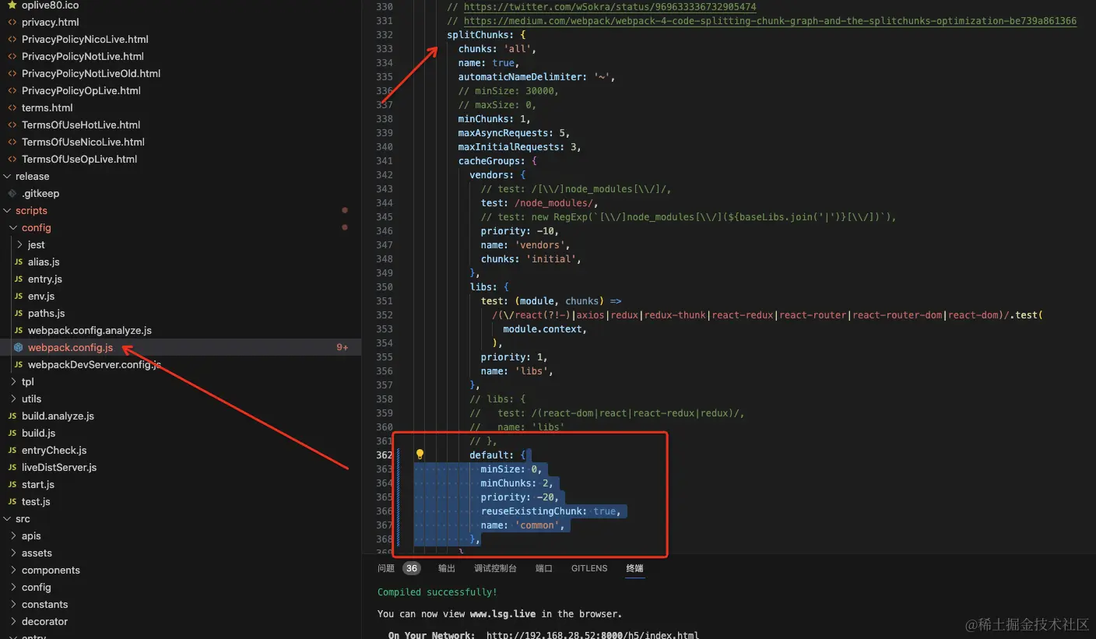1096x639 pixels.
Task: Collapse the config folder under scripts
Action: tap(13, 227)
